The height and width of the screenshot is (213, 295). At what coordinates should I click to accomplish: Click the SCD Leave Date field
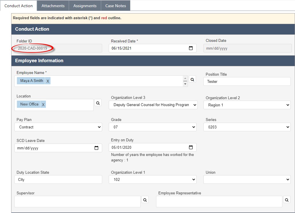58,148
